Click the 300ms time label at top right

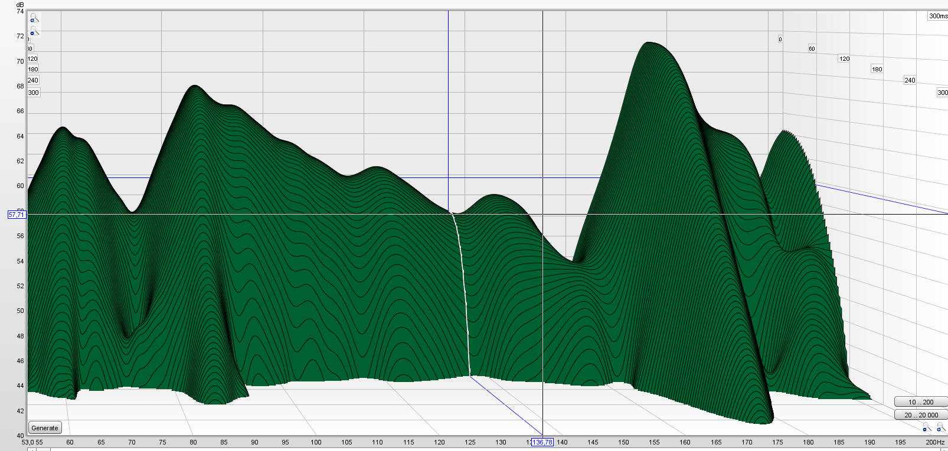937,16
